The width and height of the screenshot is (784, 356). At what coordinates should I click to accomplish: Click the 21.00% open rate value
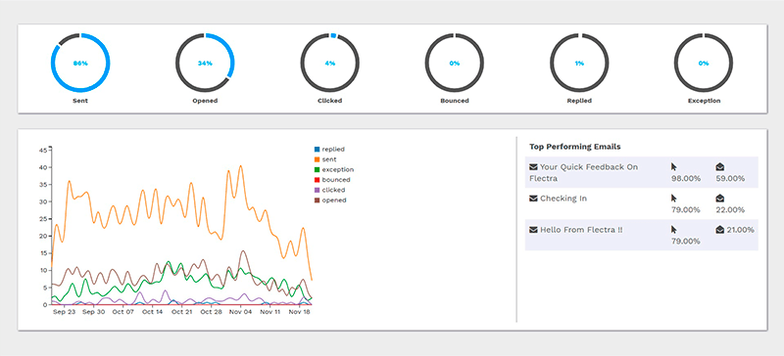click(741, 230)
